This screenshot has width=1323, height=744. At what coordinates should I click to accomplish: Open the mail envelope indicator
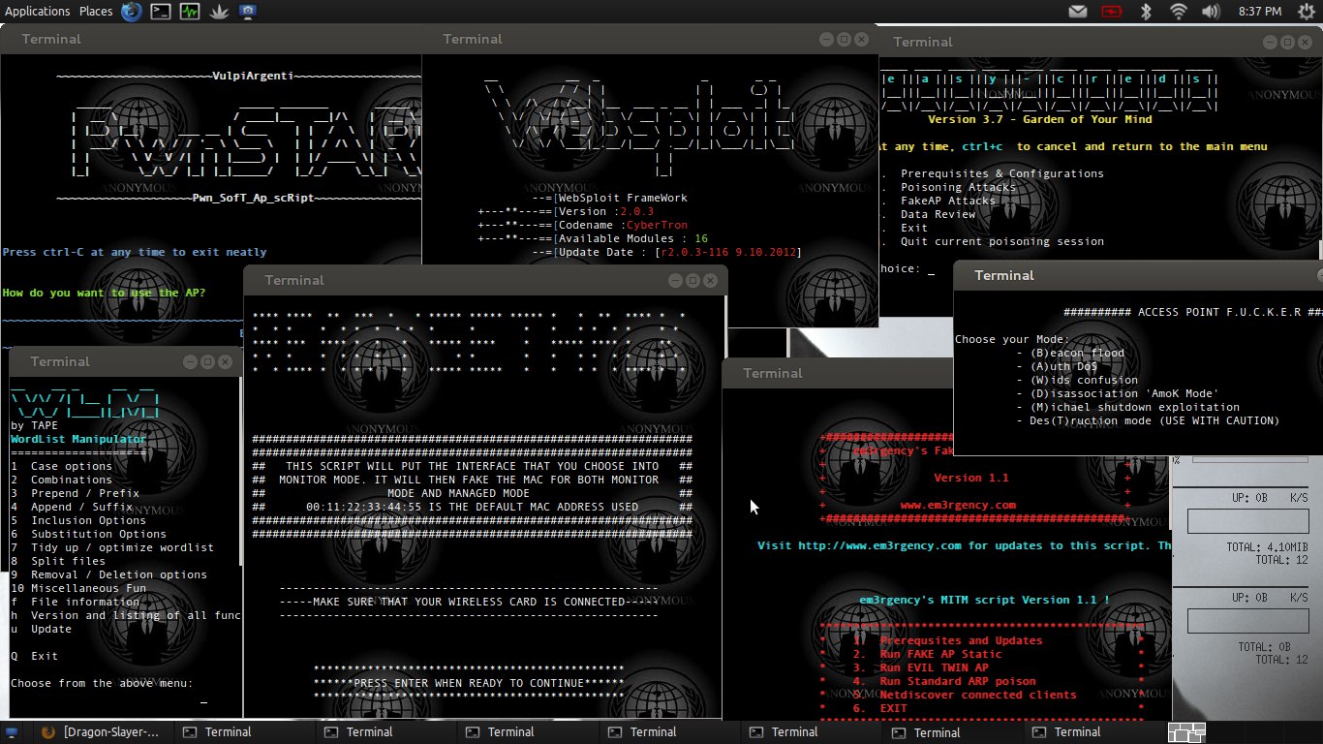[x=1077, y=12]
